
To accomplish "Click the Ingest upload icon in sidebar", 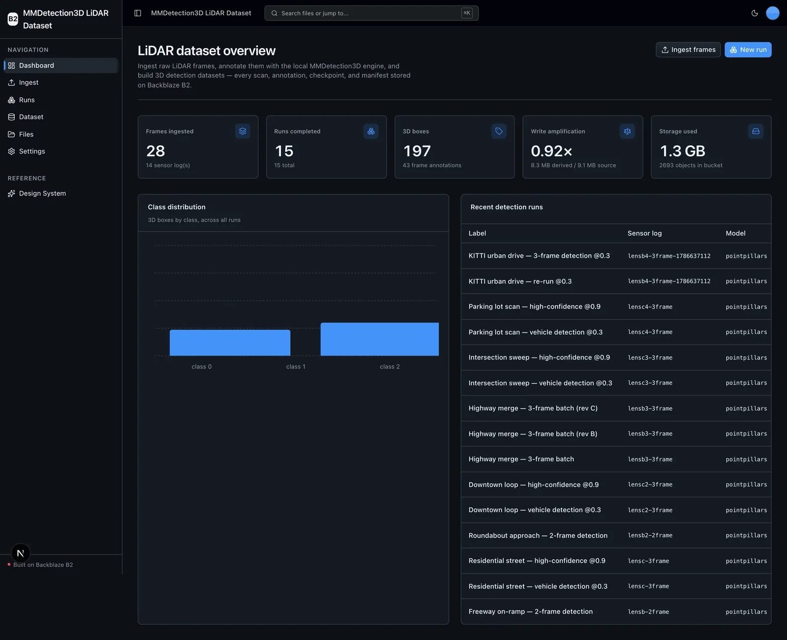I will pos(11,83).
